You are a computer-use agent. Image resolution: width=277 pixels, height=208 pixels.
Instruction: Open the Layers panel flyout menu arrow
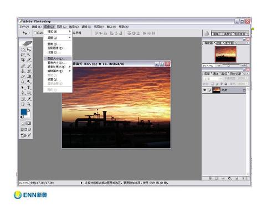pos(248,74)
